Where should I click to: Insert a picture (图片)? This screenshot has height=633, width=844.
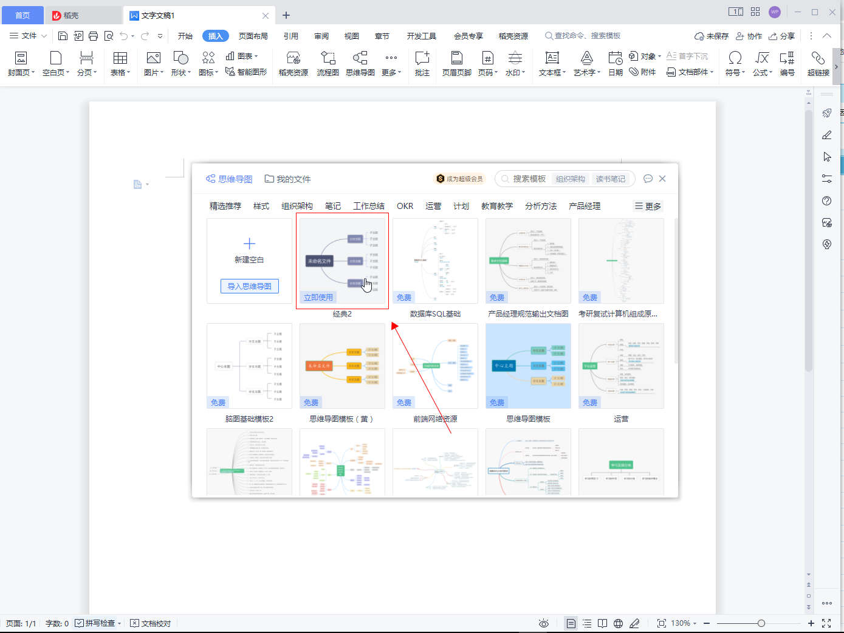pos(154,64)
